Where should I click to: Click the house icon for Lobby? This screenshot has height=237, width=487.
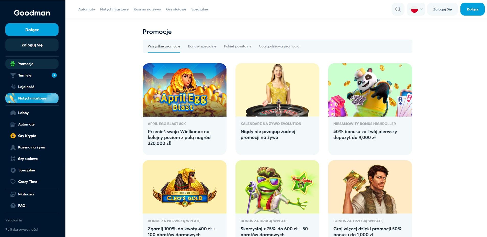13,113
